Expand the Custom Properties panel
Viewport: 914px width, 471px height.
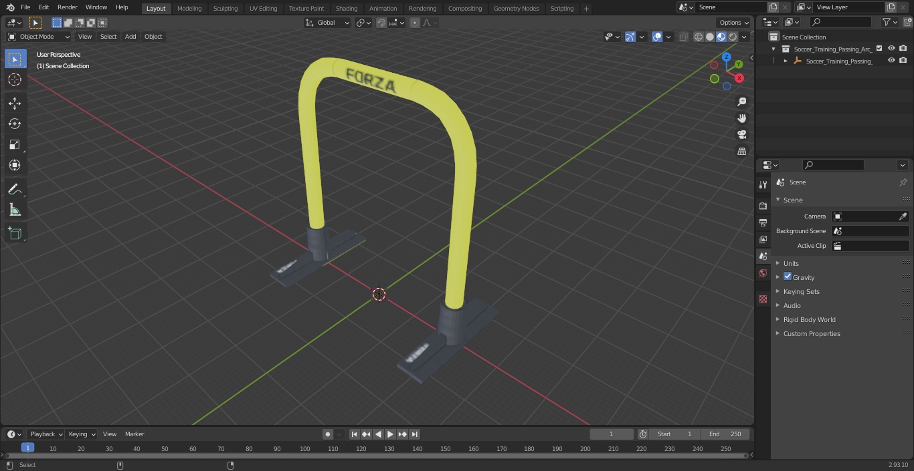812,333
